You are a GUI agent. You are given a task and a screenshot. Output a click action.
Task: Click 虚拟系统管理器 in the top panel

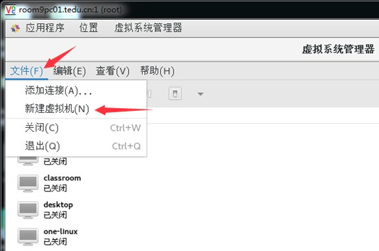click(148, 28)
